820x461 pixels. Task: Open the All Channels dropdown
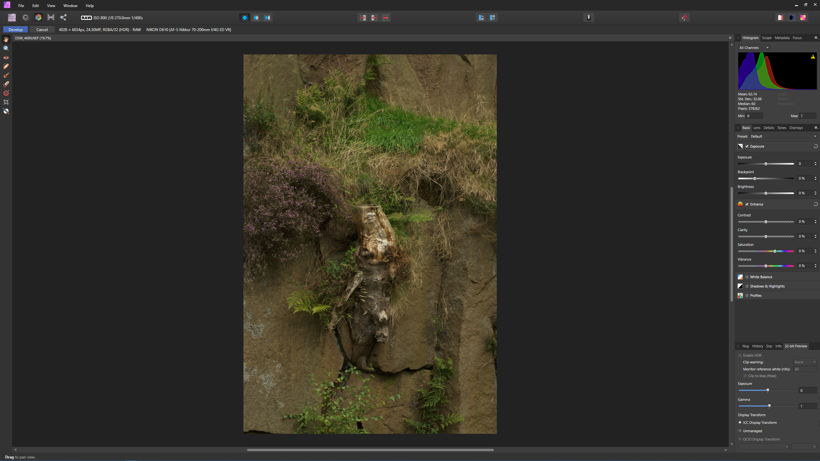click(x=754, y=48)
